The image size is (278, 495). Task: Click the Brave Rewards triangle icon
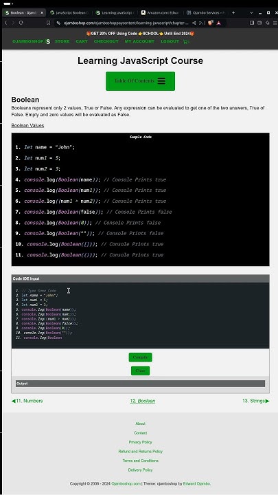coord(219,23)
